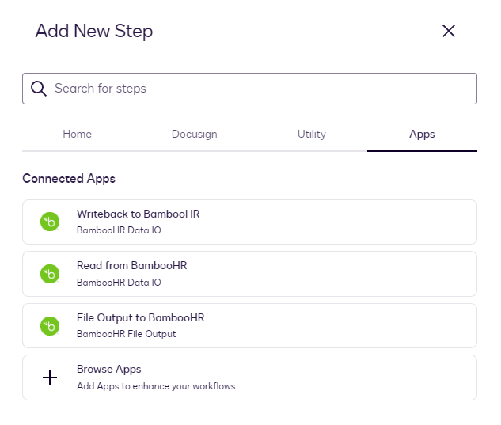Click the plus icon next to Browse Apps

50,378
